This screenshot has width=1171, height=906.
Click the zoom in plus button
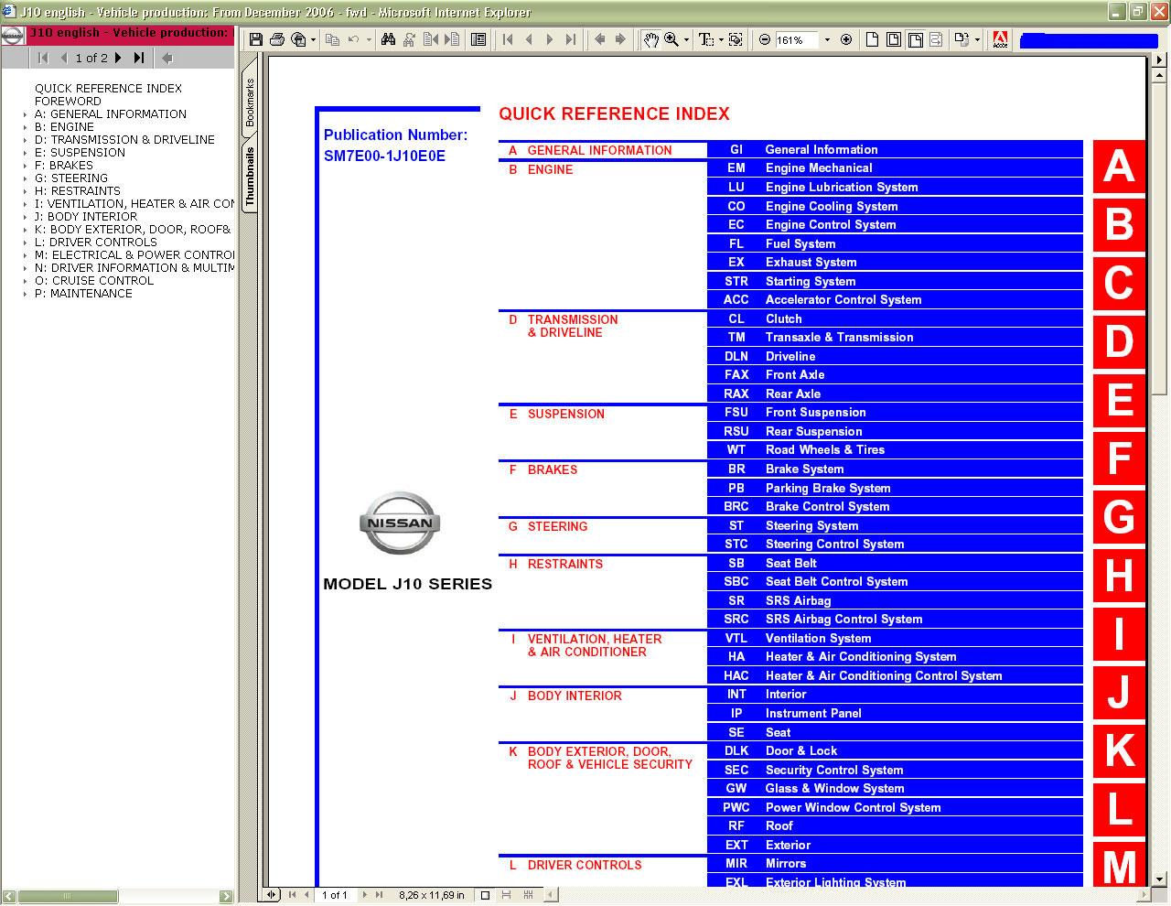pos(846,39)
